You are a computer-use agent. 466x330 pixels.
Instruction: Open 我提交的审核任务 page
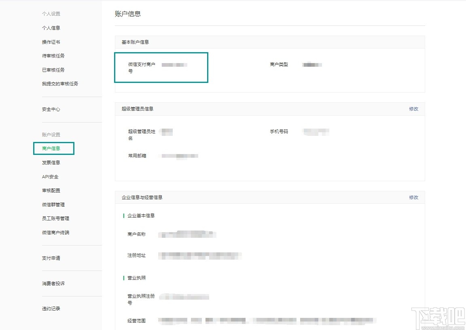click(x=59, y=84)
